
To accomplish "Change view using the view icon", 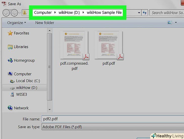I will click(170, 22).
